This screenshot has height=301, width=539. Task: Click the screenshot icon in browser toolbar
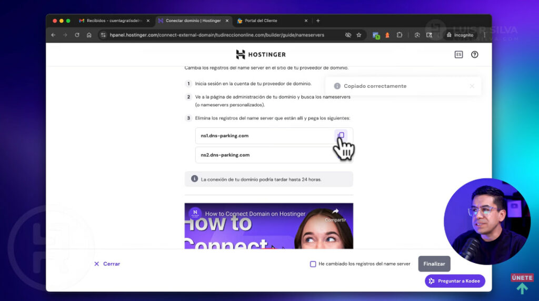point(417,35)
